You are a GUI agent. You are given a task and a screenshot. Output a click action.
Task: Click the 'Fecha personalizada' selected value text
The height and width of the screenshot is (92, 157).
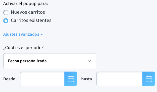[27, 61]
